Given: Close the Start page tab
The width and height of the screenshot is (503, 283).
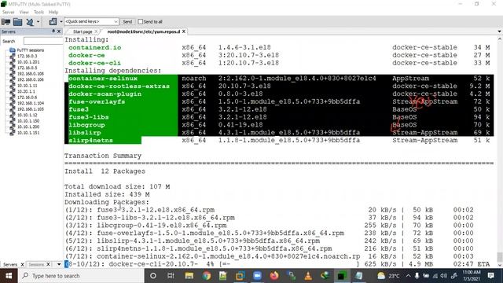Looking at the screenshot, I should click(x=96, y=31).
